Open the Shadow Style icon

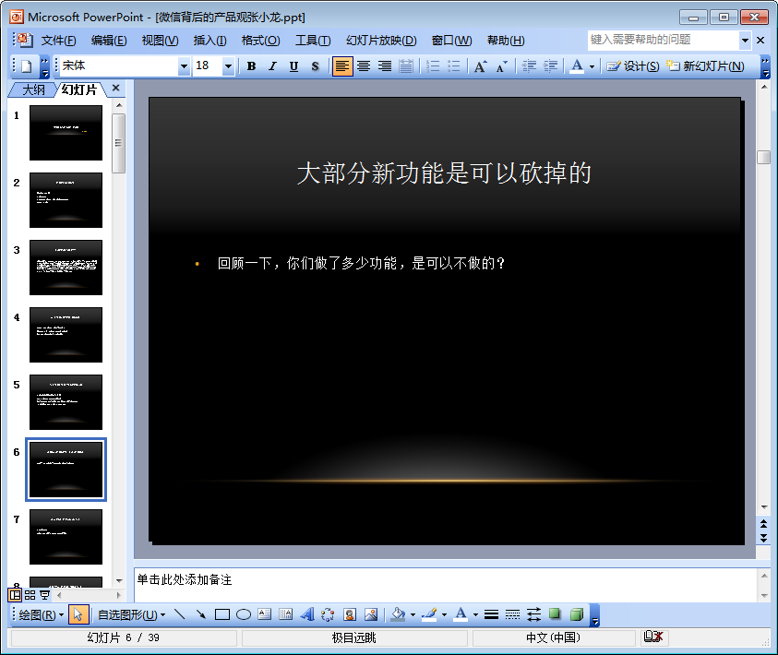[555, 614]
